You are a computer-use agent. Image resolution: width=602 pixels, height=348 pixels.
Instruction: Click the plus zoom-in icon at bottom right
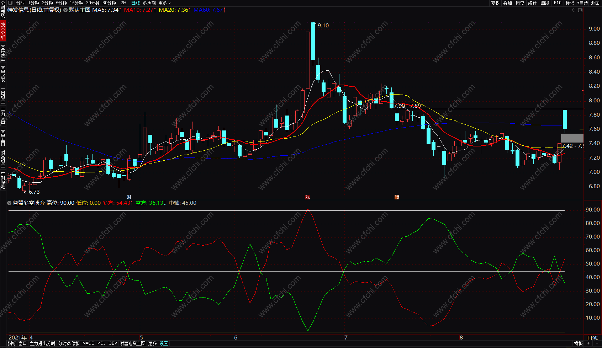[588, 343]
